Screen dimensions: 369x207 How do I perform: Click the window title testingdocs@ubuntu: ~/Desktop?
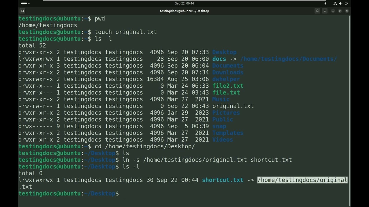[x=184, y=11]
